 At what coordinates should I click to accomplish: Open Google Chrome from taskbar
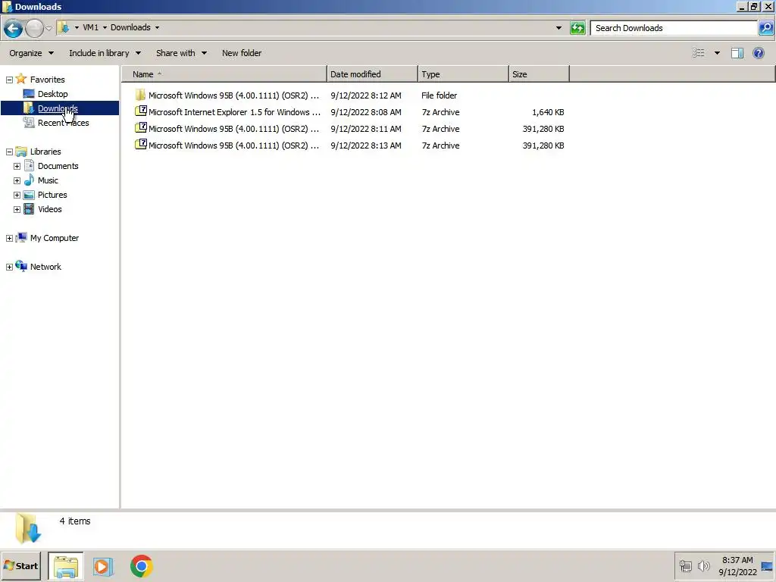pos(142,566)
